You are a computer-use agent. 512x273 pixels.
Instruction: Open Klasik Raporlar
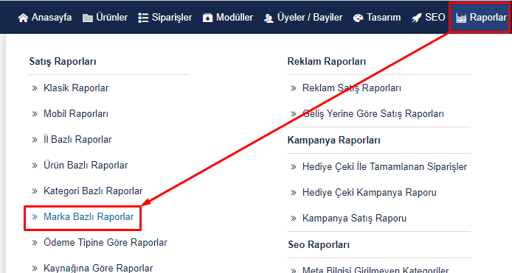[76, 88]
